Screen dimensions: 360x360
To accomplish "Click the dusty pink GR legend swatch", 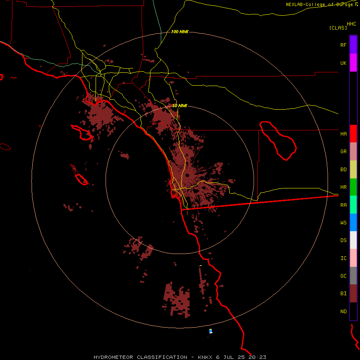I will tap(353, 152).
